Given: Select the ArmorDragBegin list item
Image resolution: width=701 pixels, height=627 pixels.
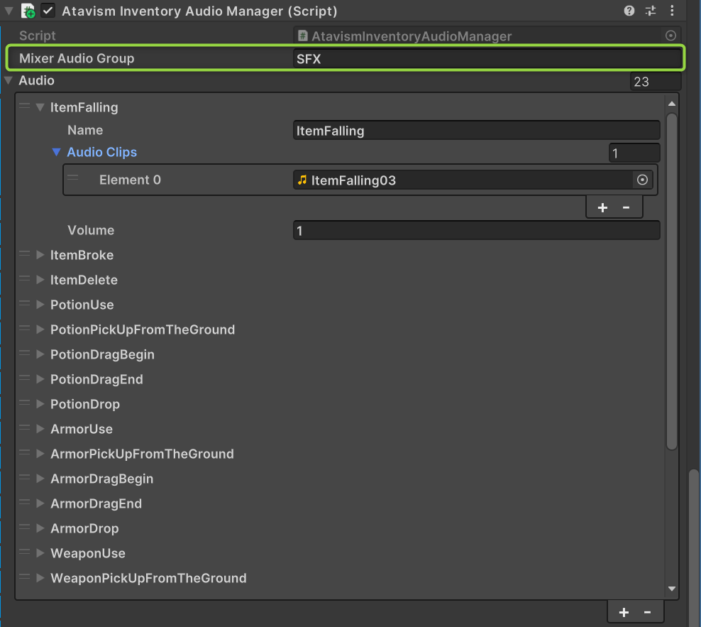Looking at the screenshot, I should pos(101,479).
